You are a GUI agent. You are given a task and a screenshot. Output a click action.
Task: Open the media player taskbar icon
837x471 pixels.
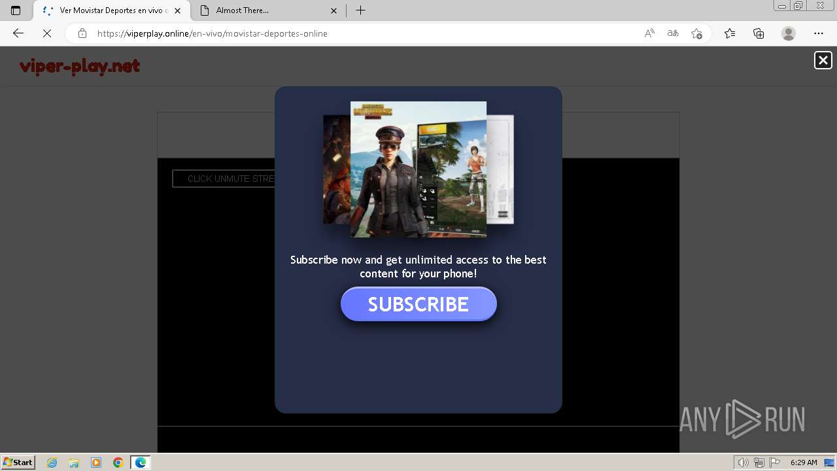point(96,462)
